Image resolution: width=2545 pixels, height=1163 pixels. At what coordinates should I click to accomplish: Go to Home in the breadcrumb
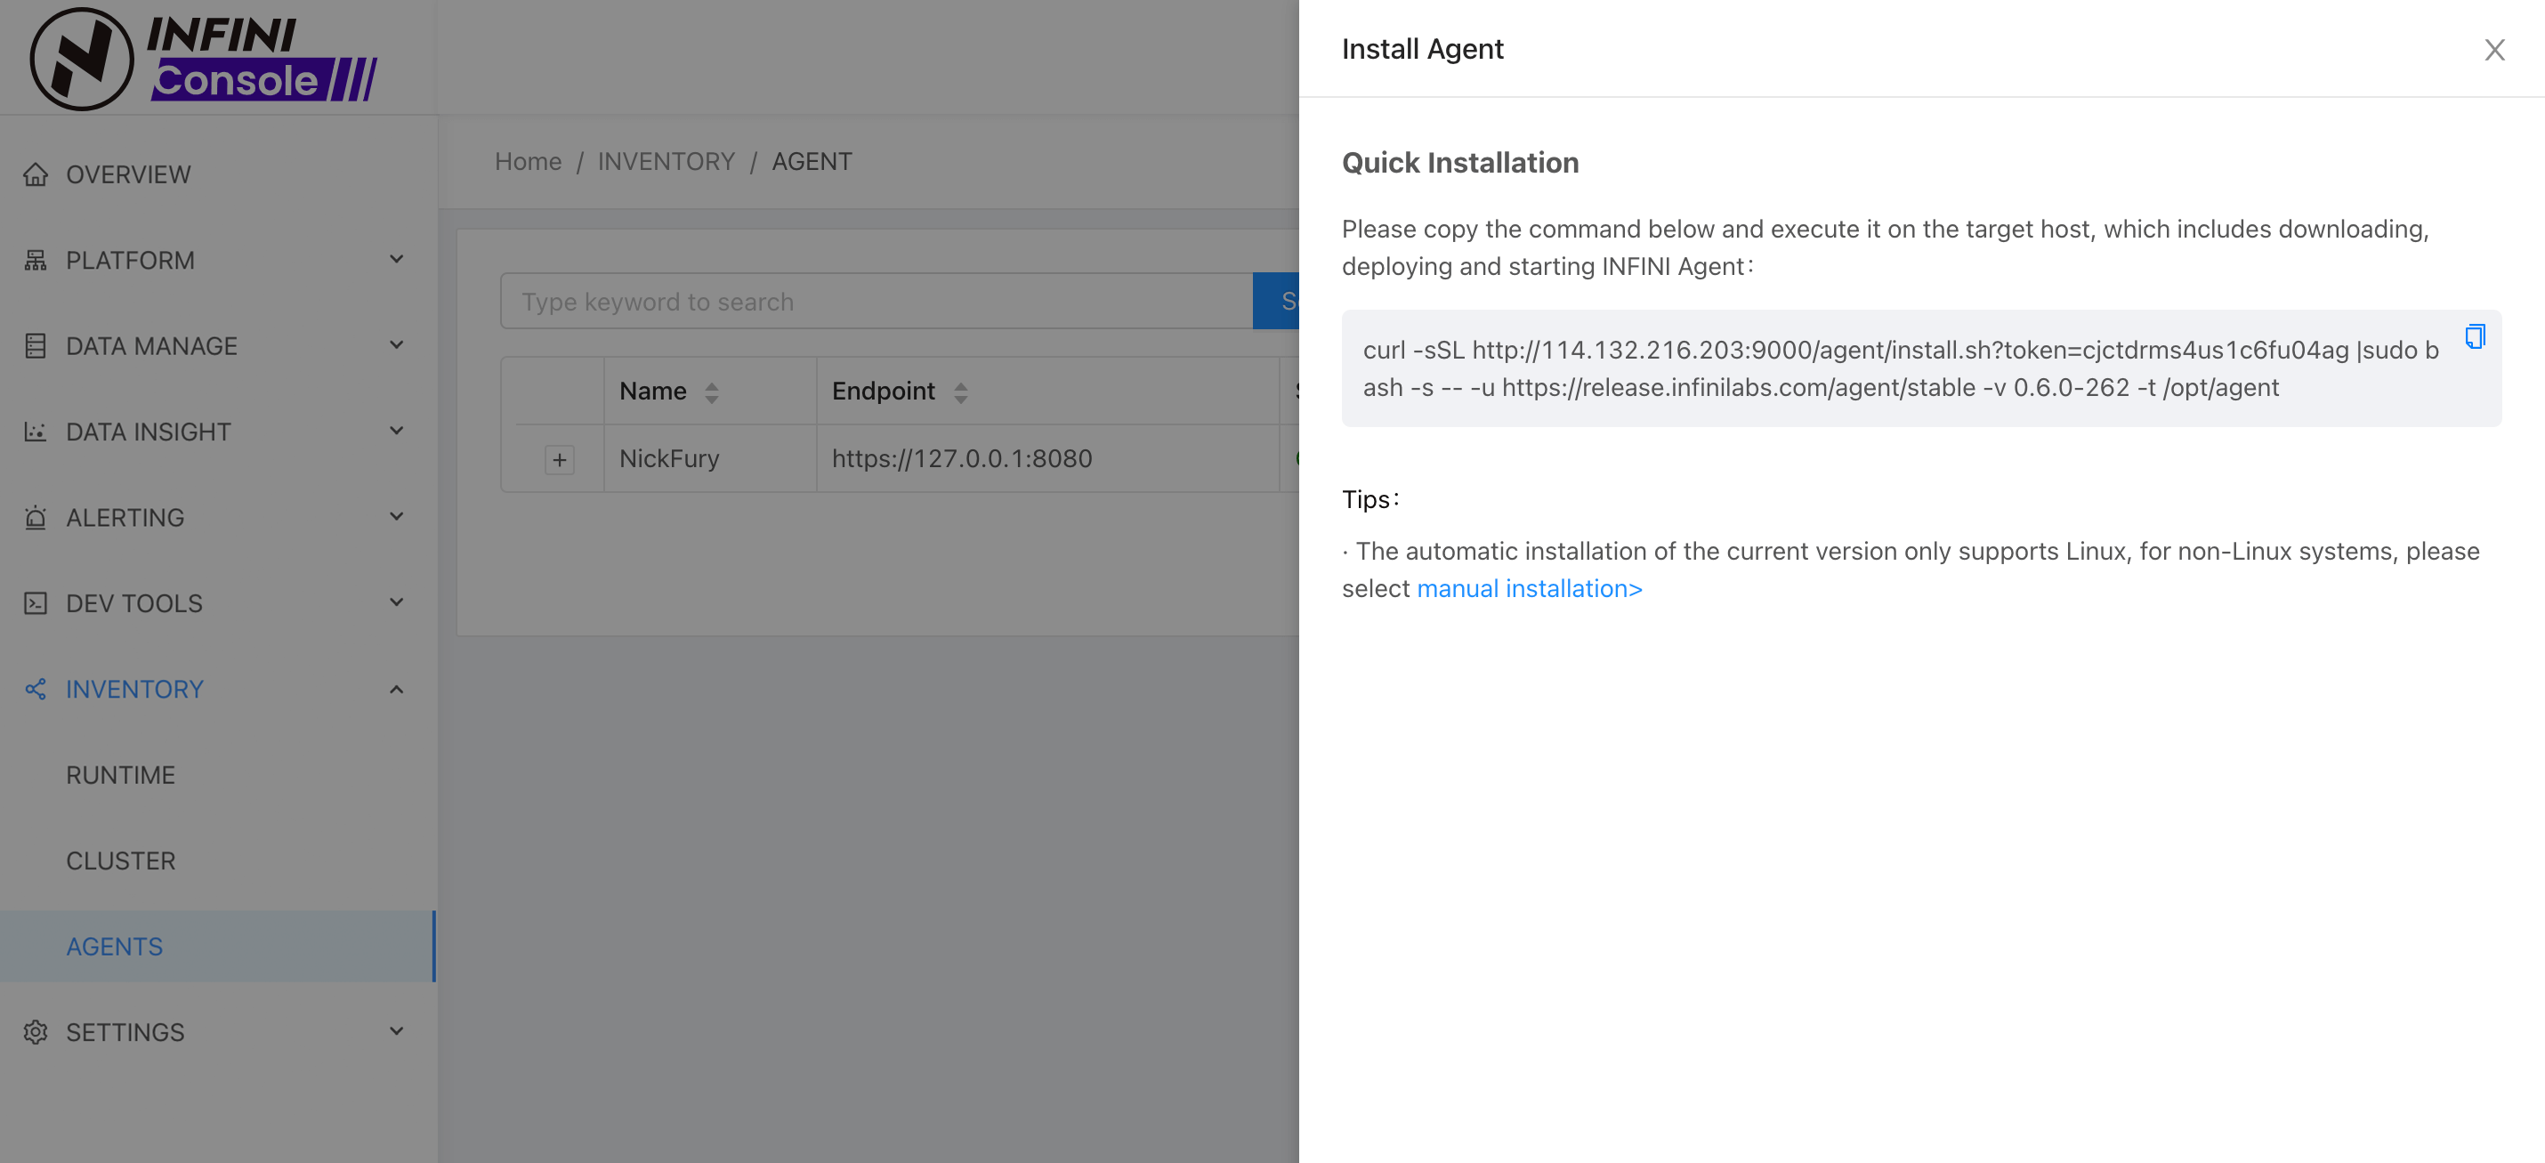pos(528,161)
